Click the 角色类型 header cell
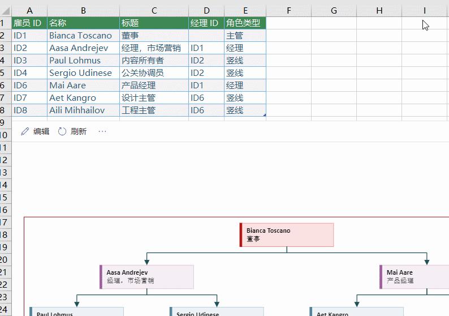This screenshot has height=316, width=449. [x=245, y=23]
